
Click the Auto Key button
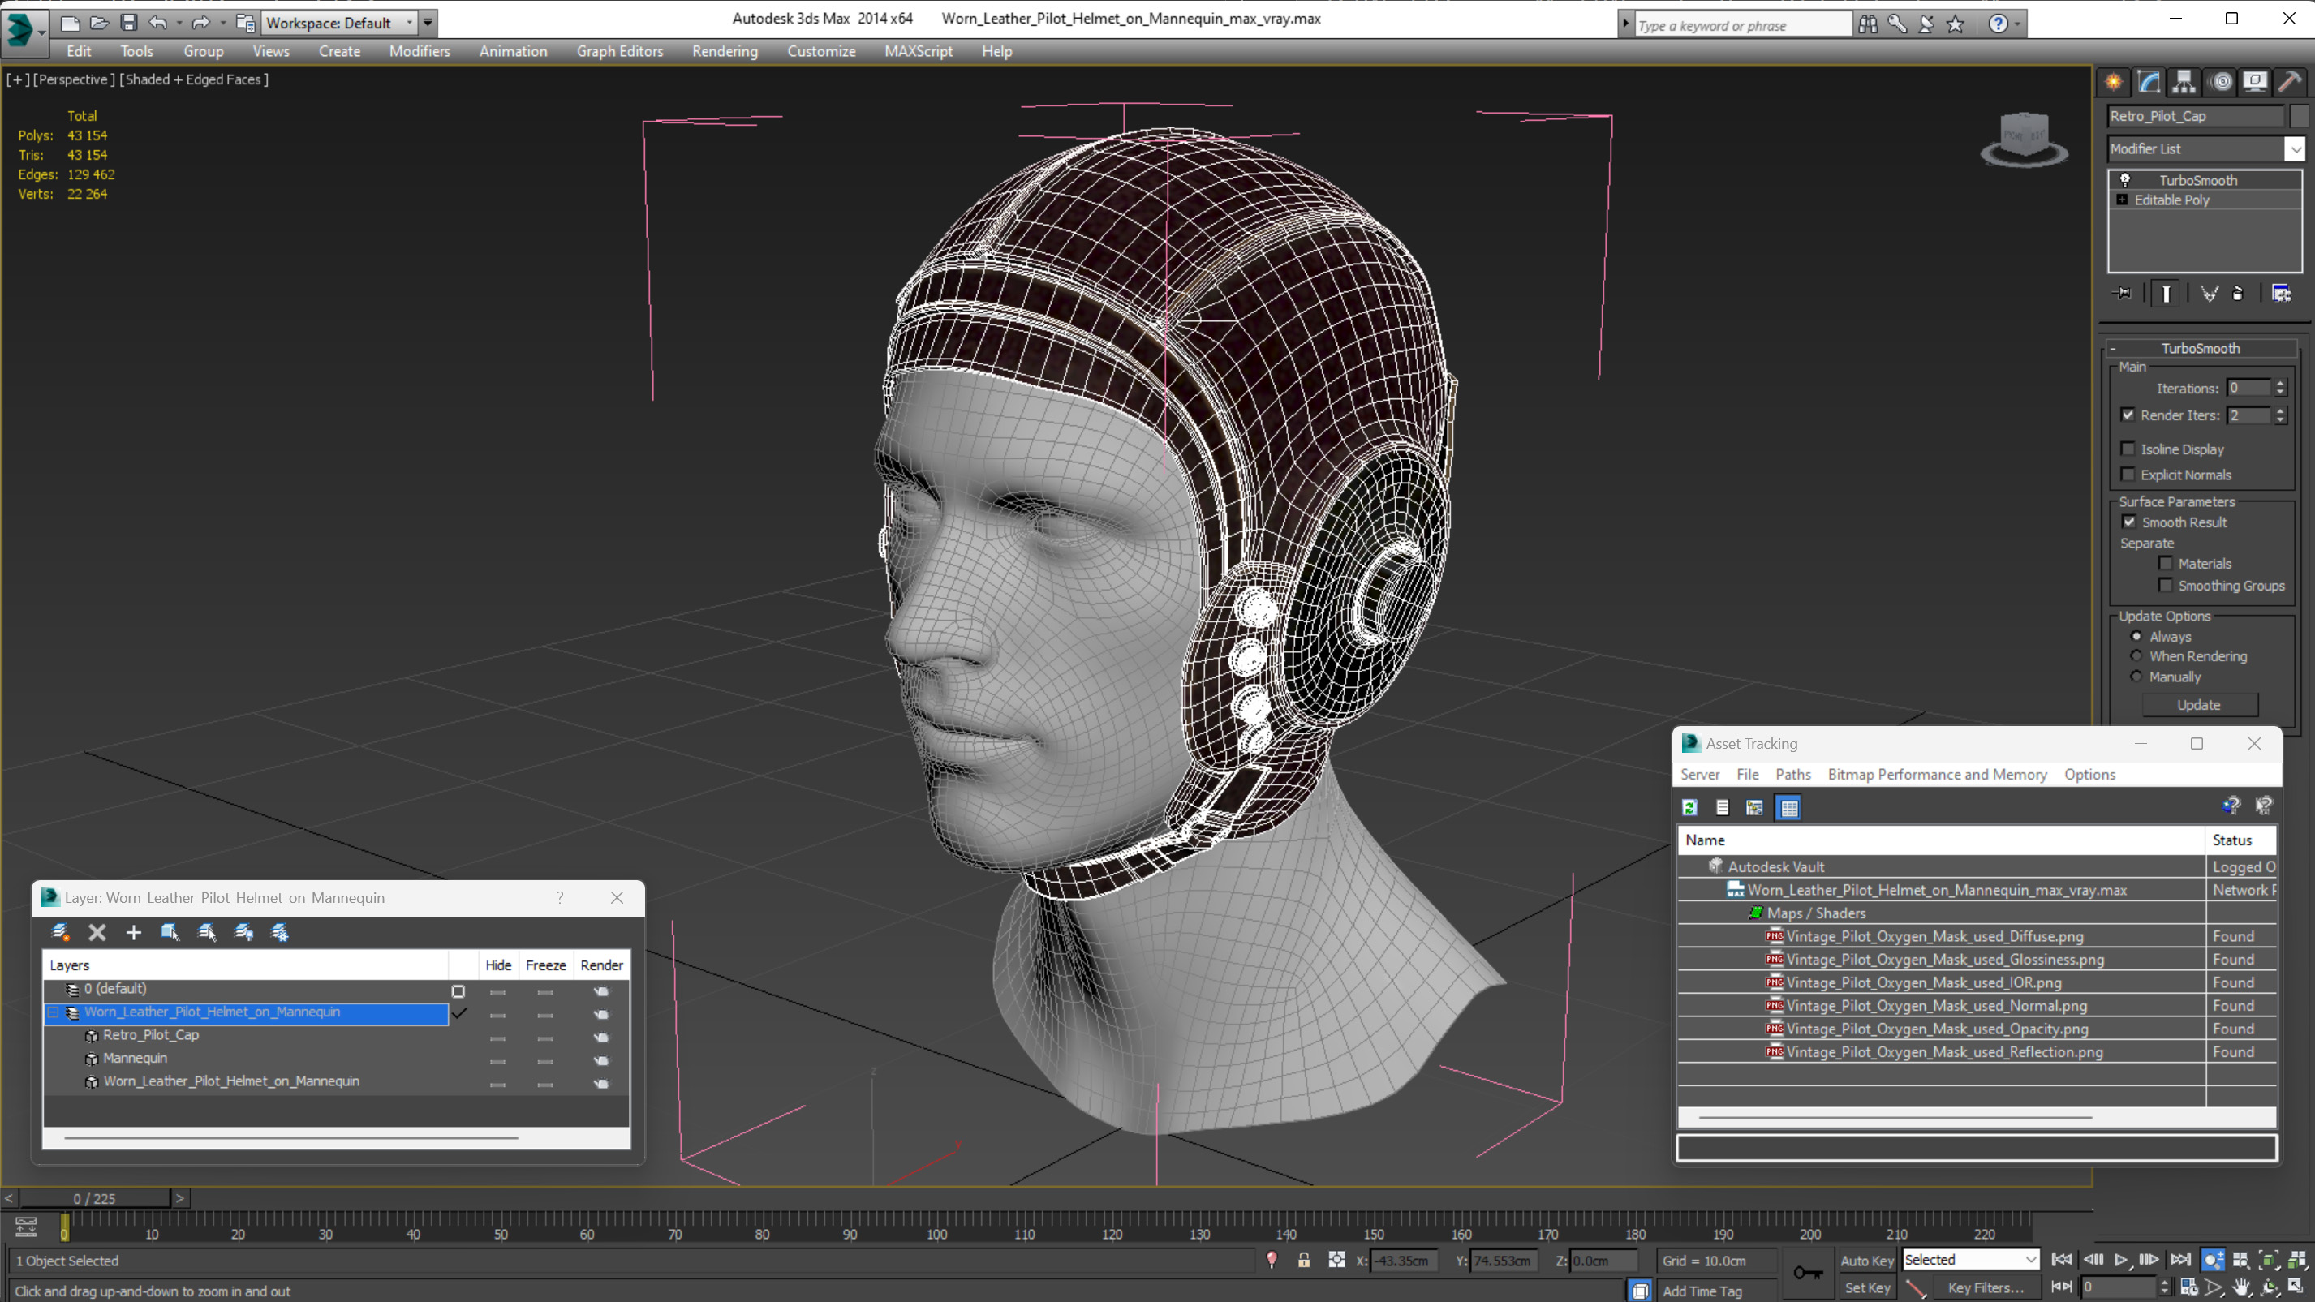(x=1866, y=1261)
